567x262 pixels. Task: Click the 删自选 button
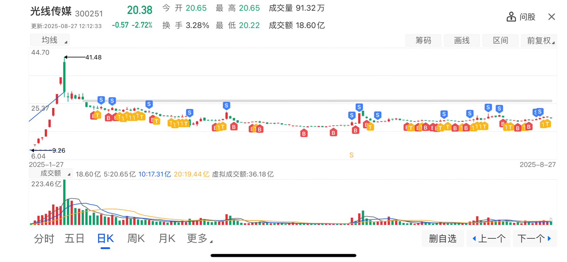click(x=442, y=238)
